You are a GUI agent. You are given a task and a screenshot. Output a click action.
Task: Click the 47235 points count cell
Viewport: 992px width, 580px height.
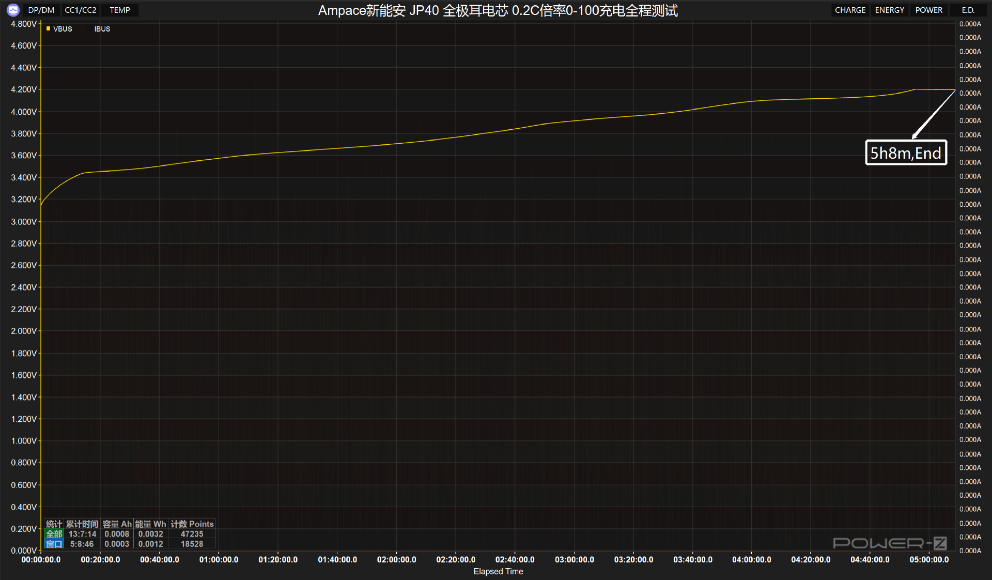click(192, 534)
